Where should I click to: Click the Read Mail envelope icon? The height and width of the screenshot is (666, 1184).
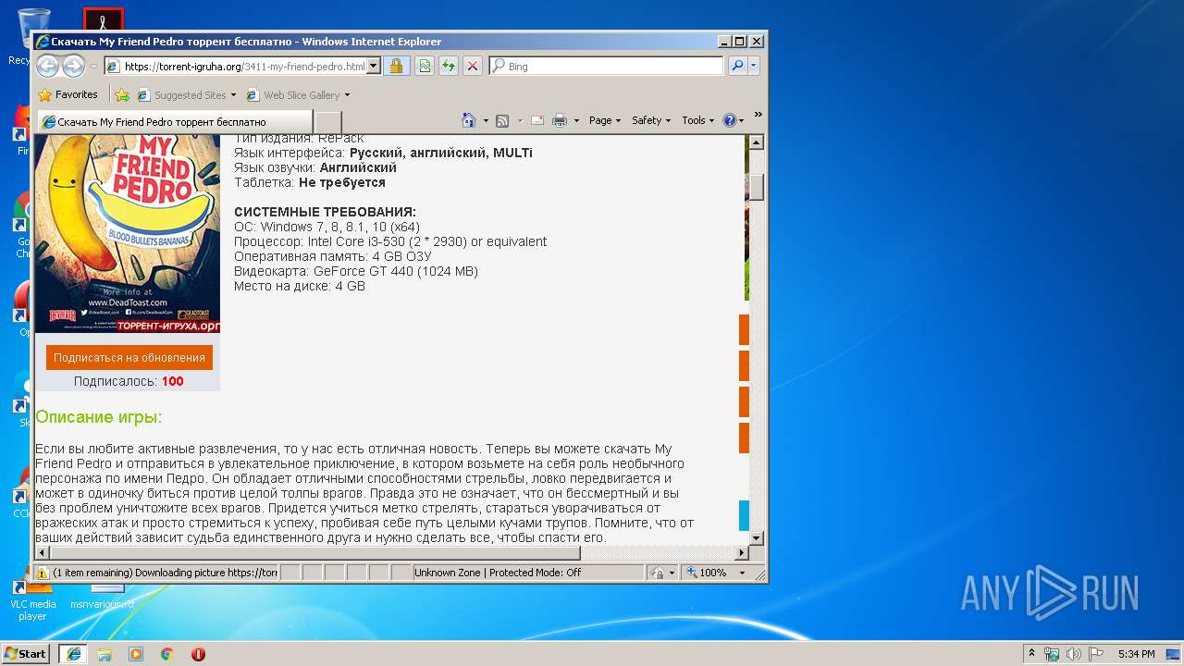pos(536,120)
